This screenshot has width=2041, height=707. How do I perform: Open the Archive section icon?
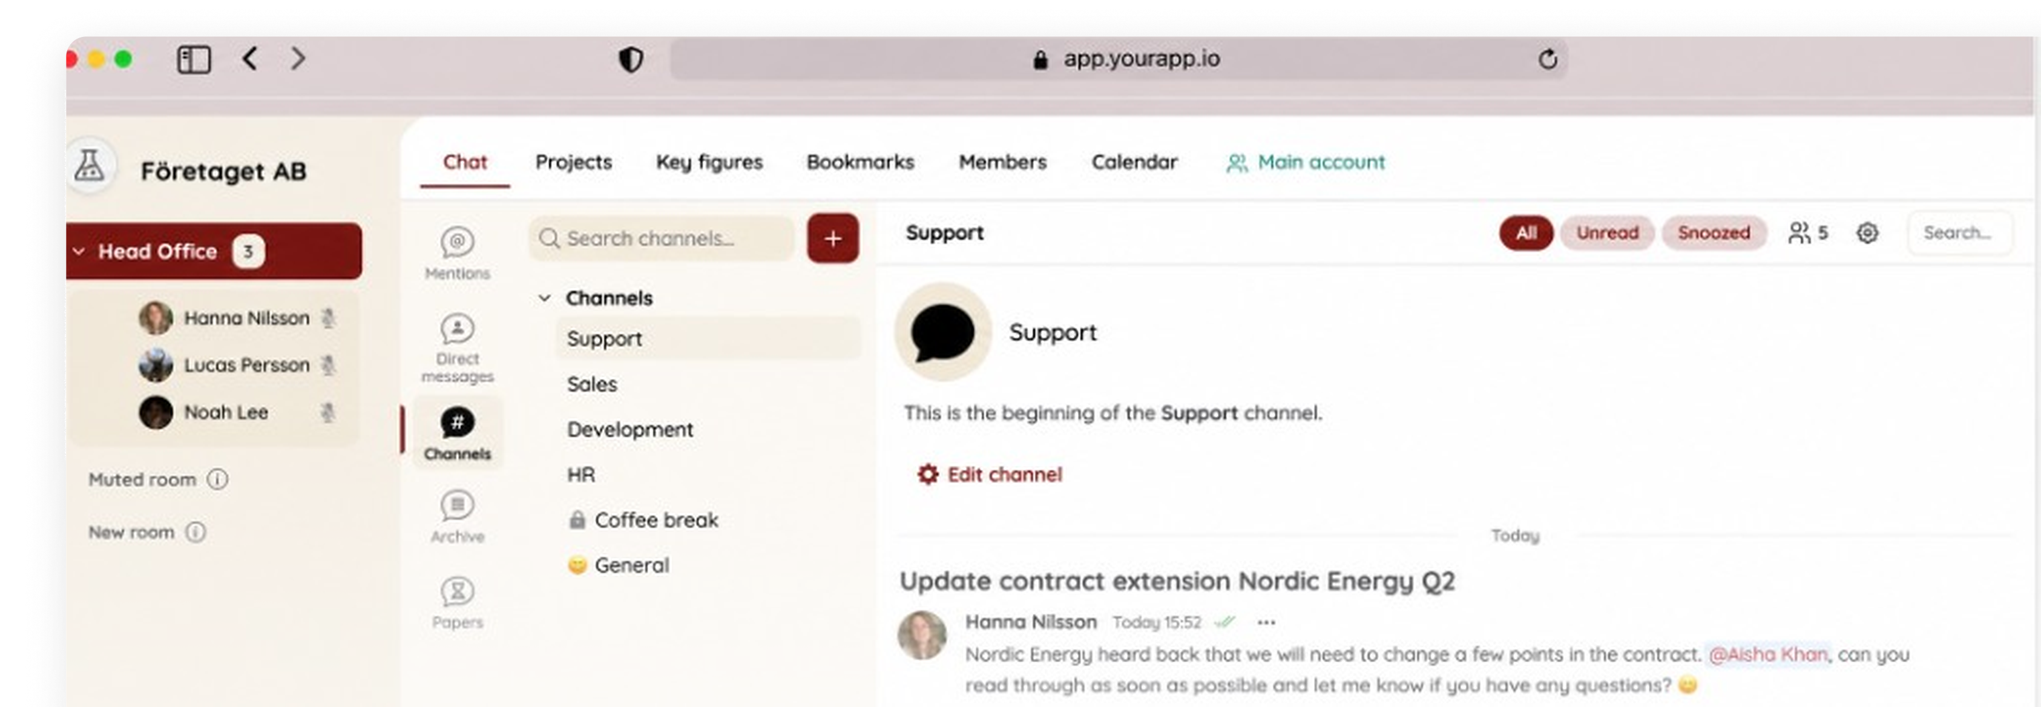tap(457, 505)
